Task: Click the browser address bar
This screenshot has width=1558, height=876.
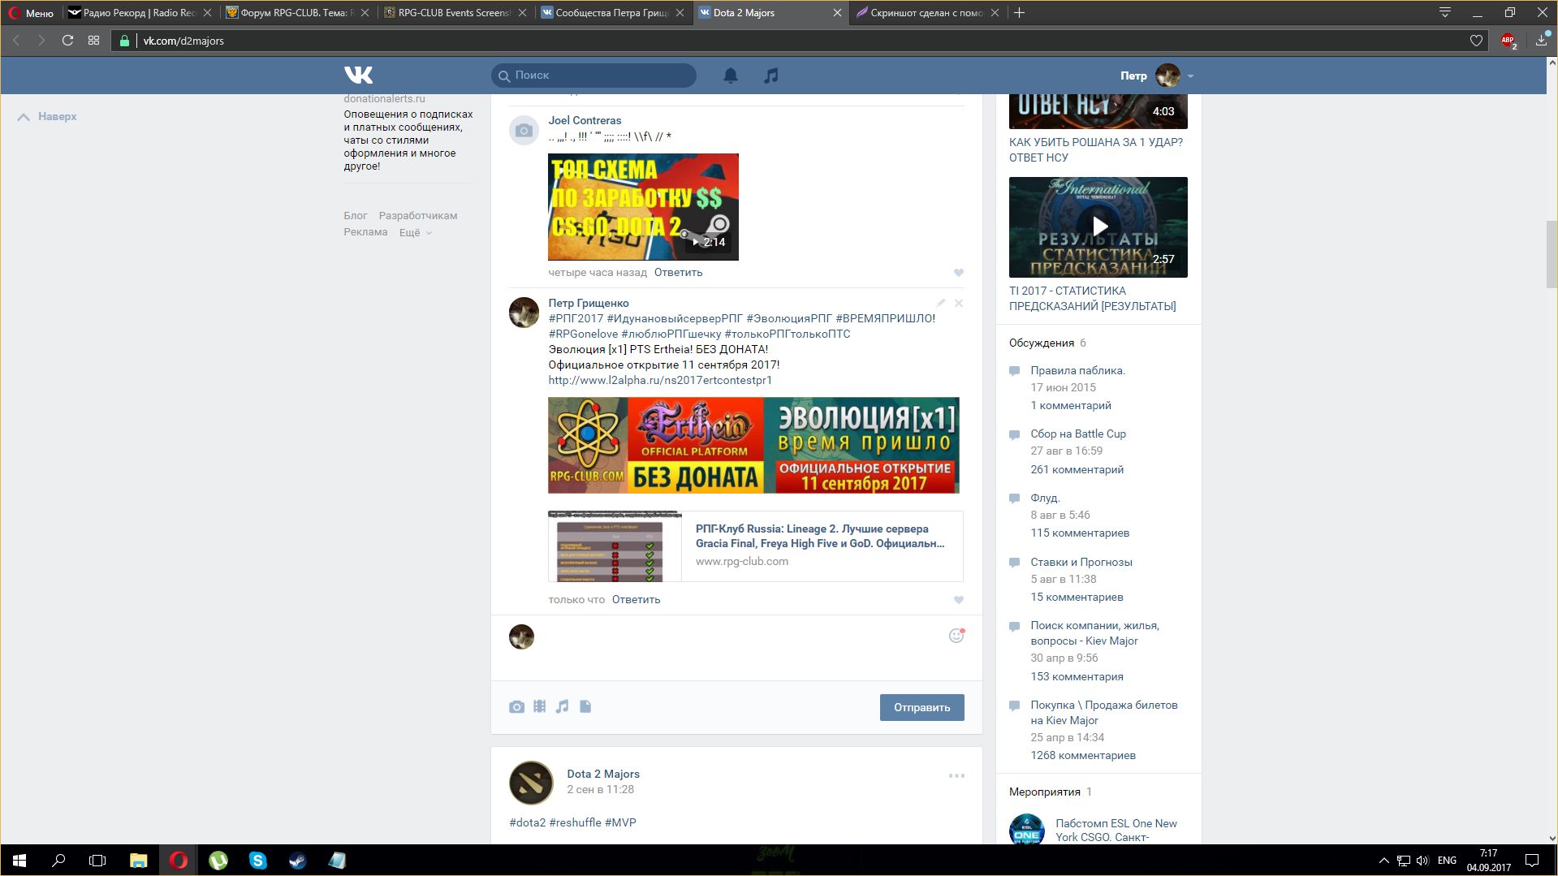Action: click(800, 41)
